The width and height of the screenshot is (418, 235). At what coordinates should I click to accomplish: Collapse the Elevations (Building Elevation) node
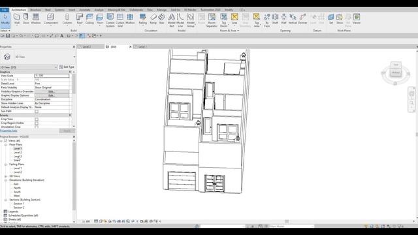pos(6,180)
